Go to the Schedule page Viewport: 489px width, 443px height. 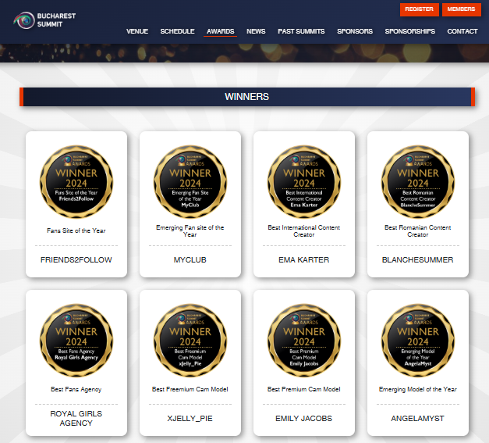177,32
